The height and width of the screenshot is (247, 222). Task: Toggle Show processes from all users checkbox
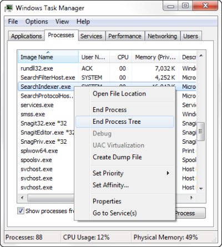tap(21, 211)
